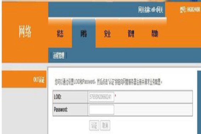Select OLT认证 in the sidebar
Screen dimensions: 201x134
click(24, 79)
